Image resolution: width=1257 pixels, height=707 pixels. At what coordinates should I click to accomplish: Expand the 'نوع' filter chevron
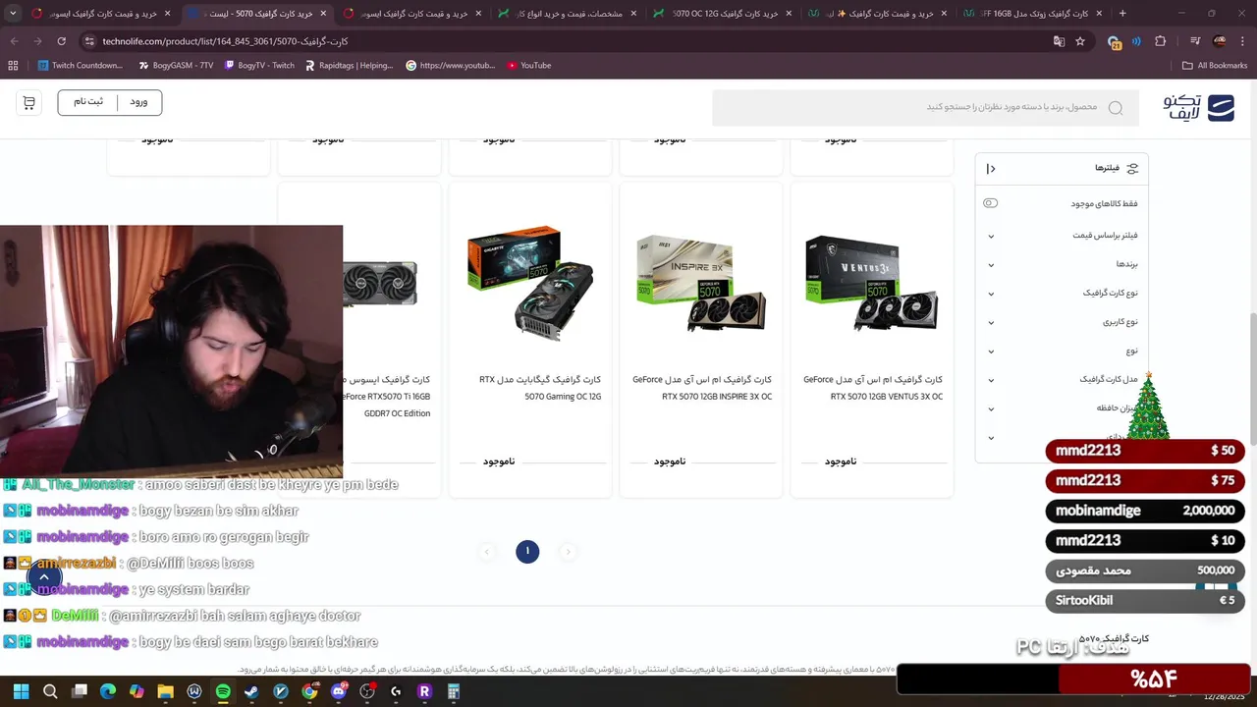pyautogui.click(x=991, y=352)
